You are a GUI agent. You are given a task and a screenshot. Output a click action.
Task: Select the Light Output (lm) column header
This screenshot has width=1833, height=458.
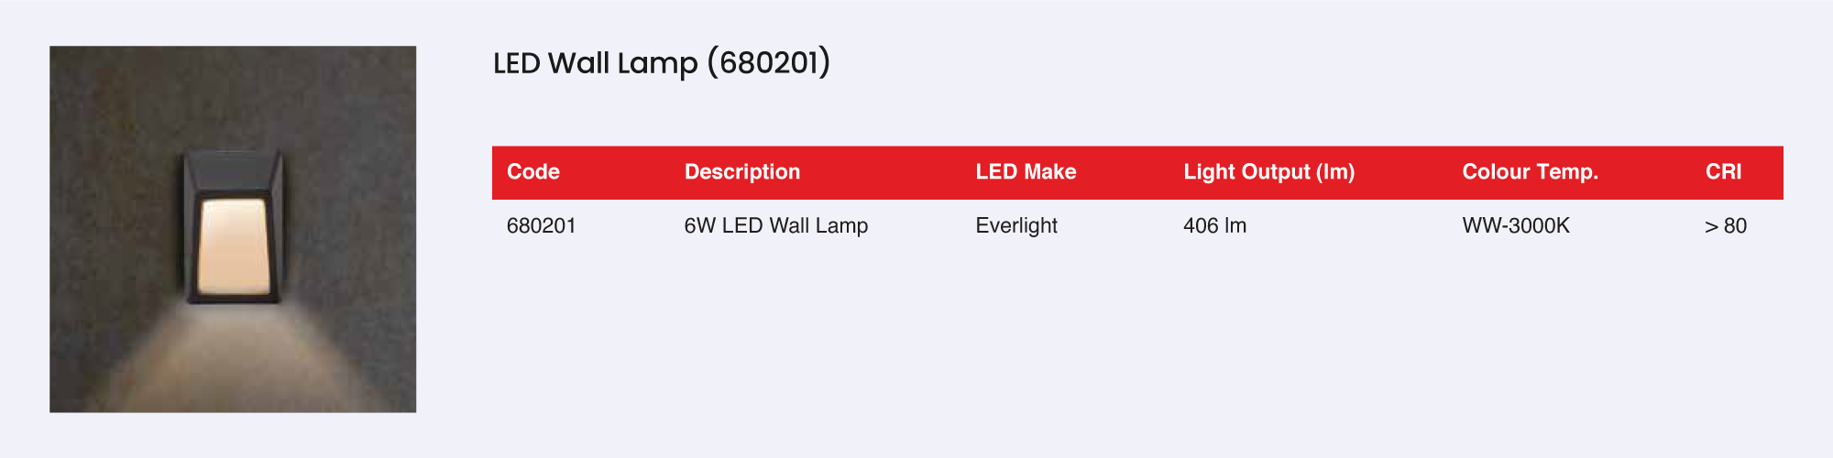pos(1268,172)
